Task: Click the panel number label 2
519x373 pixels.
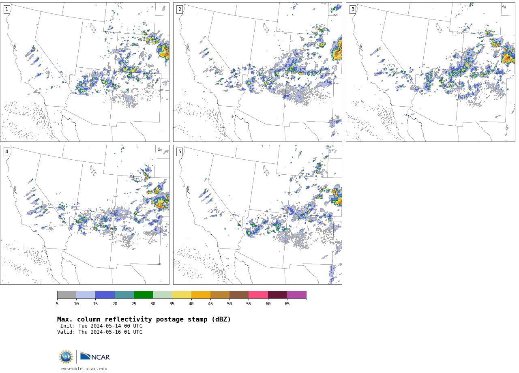Action: 180,9
